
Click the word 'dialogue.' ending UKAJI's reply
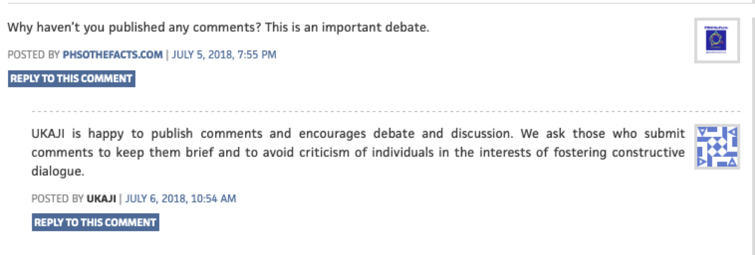click(x=58, y=172)
